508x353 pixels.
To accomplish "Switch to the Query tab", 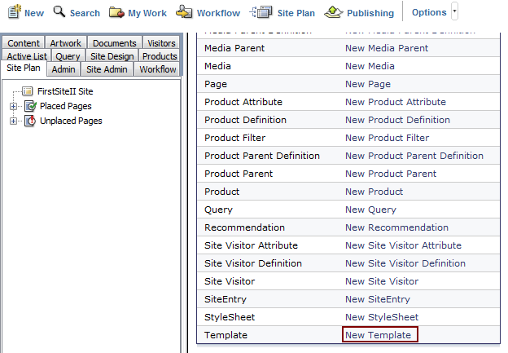I will point(68,55).
